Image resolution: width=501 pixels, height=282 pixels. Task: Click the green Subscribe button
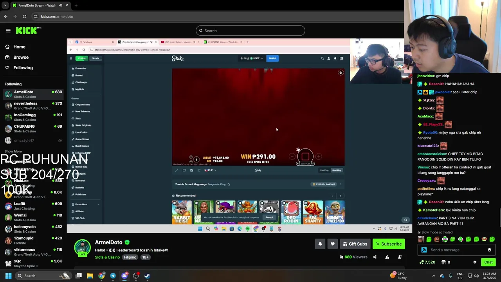pyautogui.click(x=389, y=244)
